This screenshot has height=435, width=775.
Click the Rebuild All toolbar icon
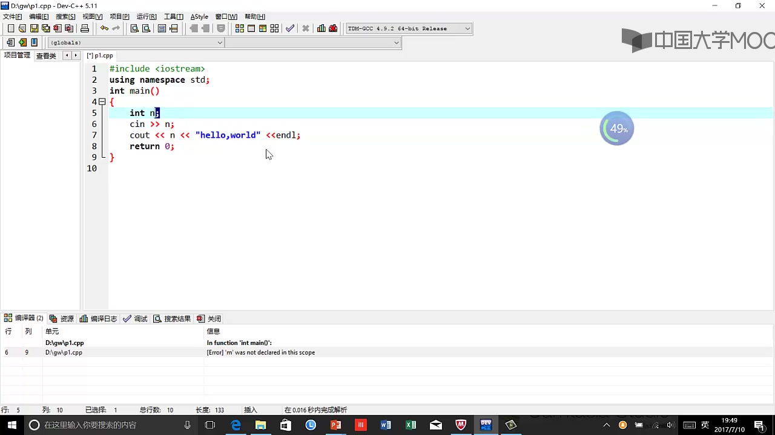pos(274,28)
